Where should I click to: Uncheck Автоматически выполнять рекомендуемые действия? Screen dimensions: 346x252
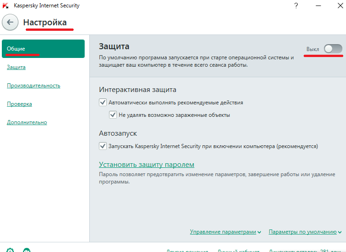tap(103, 103)
